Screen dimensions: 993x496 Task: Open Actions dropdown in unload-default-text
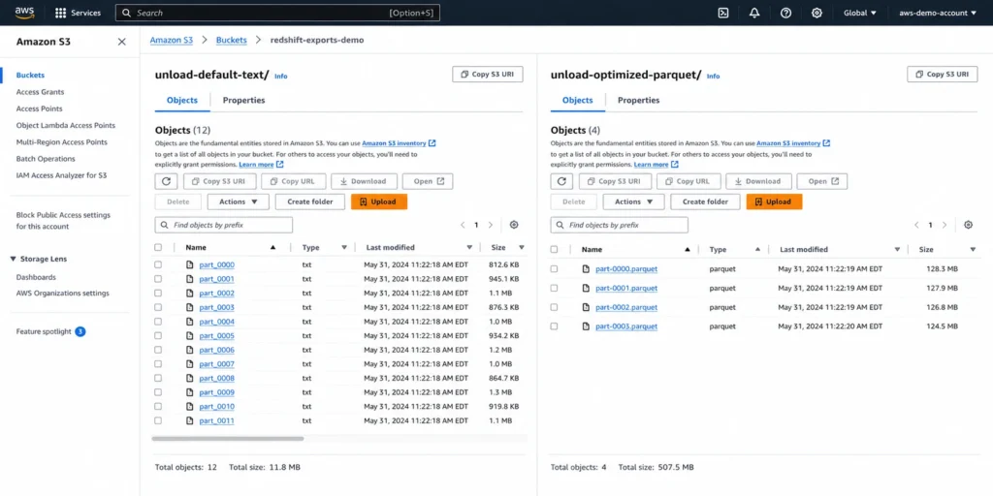[239, 201]
